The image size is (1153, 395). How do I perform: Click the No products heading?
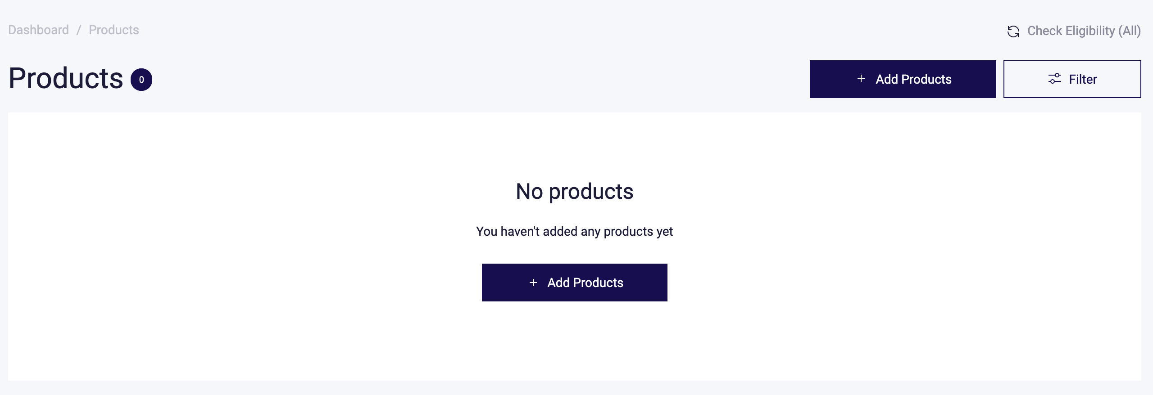pos(574,192)
